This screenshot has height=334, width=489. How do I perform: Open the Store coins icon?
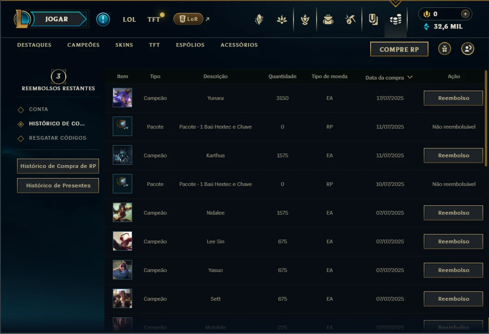[396, 20]
